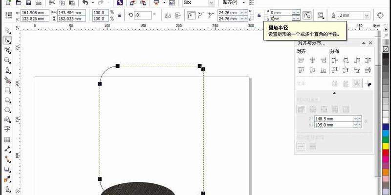This screenshot has height=195, width=391.
Task: Open the 贴齐(P) snap dropdown
Action: [243, 2]
